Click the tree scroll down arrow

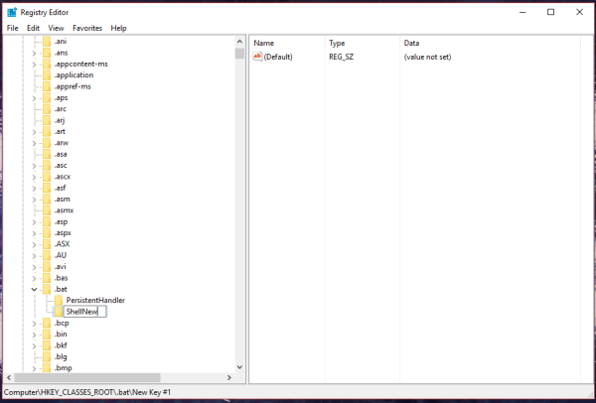pos(239,367)
